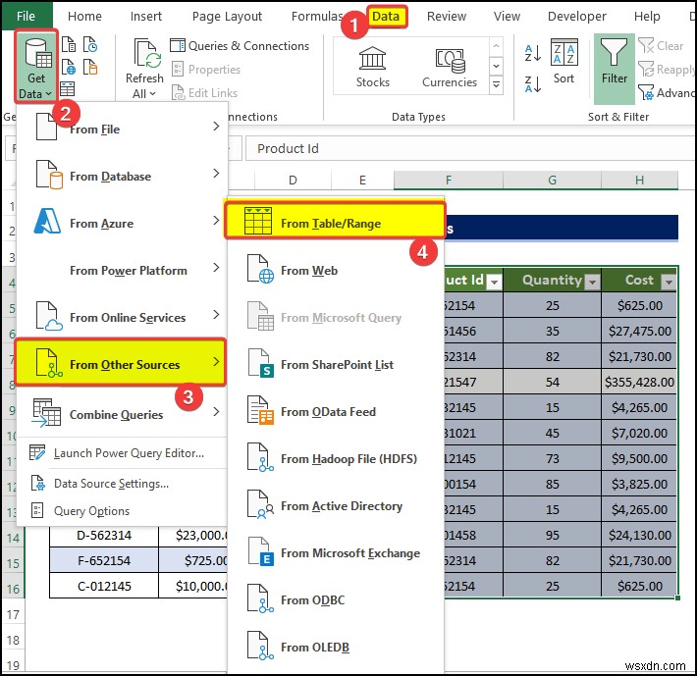Choose From Table/Range option
Screen dimensions: 697x676
coord(335,221)
